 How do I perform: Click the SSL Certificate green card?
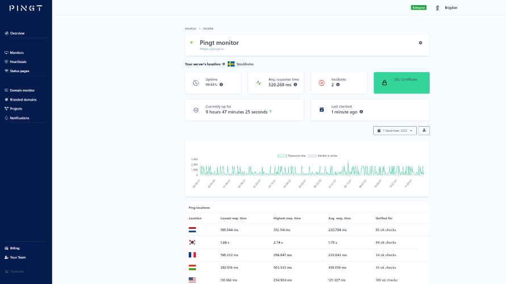point(402,83)
